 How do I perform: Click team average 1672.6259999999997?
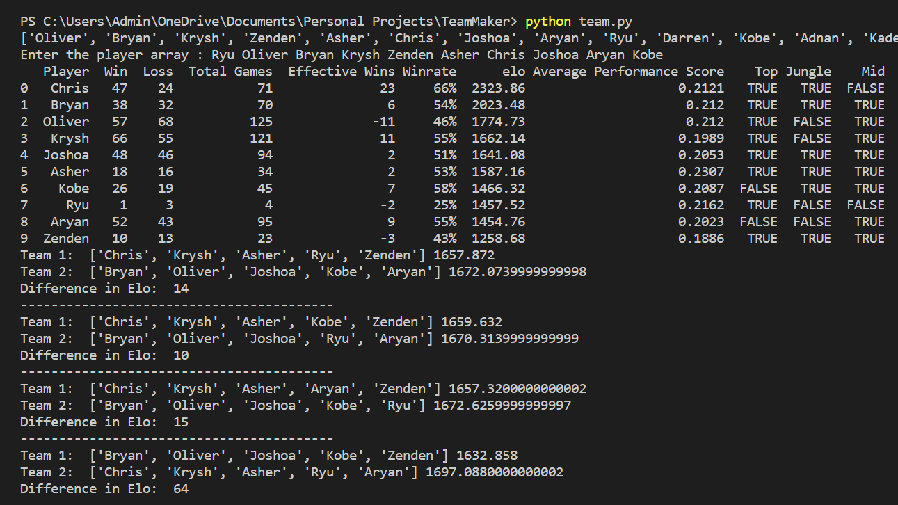[x=502, y=406]
